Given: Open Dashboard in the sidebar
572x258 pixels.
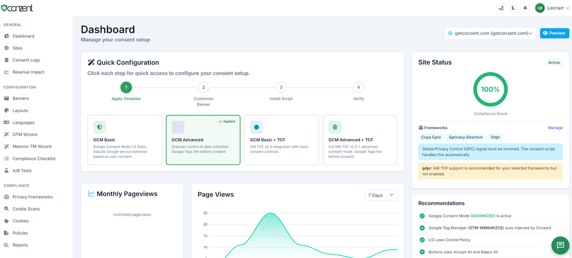Looking at the screenshot, I should coord(23,36).
